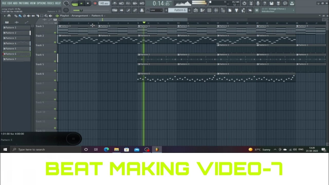Select the playlist Slice tool
The height and width of the screenshot is (185, 329).
click(x=38, y=16)
